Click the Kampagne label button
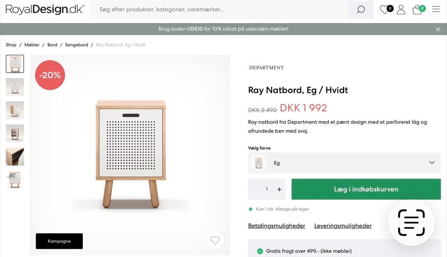Viewport: 447px width, 257px height. (59, 241)
